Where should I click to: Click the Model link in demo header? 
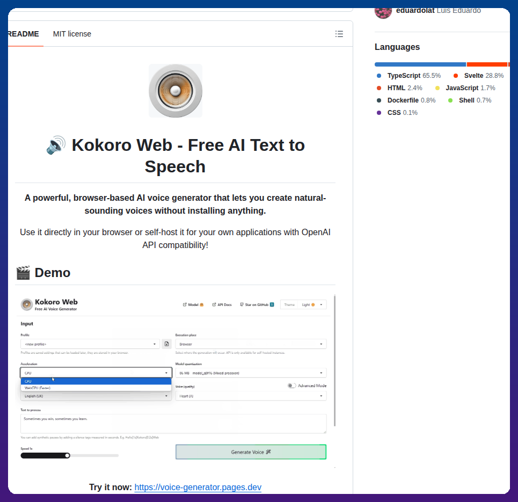(193, 305)
